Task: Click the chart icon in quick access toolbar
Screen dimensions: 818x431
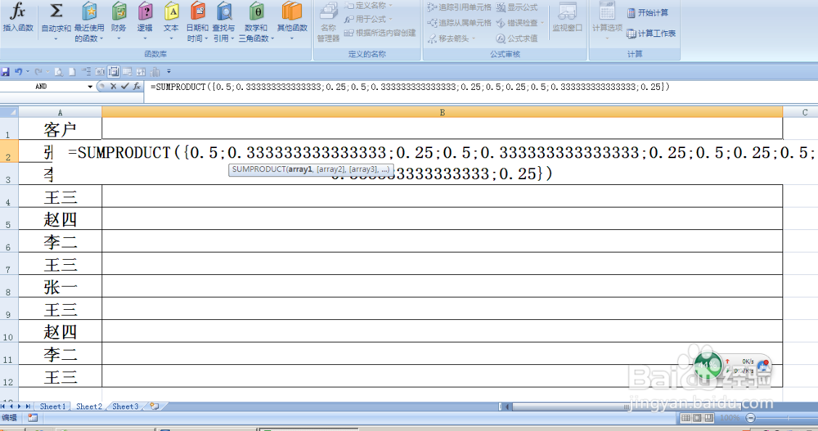Action: click(155, 71)
